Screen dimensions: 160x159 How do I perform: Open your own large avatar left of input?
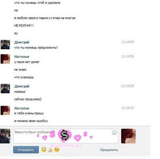click(x=5, y=136)
